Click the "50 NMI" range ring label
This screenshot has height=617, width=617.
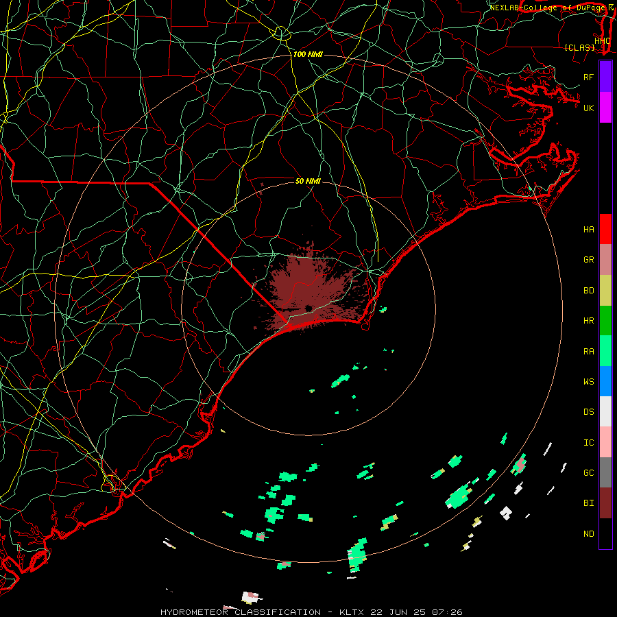point(308,181)
